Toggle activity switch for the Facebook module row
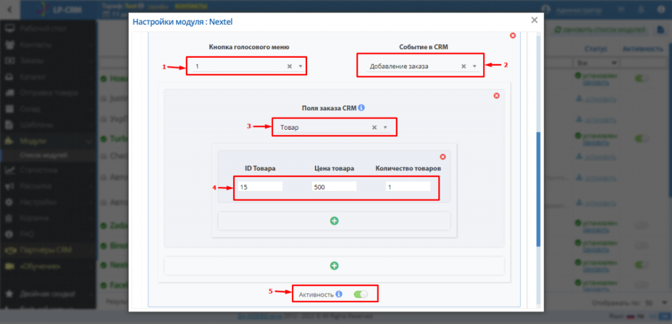672x324 pixels. point(641,285)
